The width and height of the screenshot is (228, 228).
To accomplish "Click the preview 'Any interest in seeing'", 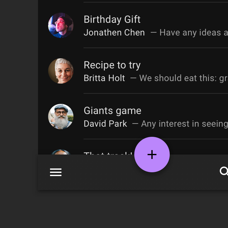I will [185, 124].
